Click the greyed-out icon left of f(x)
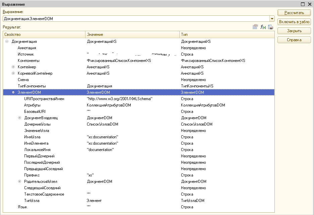 (255, 27)
